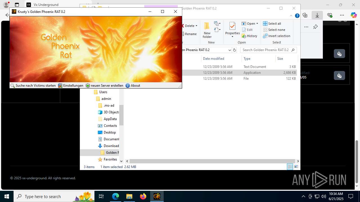The width and height of the screenshot is (360, 202).
Task: Open Task View on the taskbar
Action: (x=101, y=196)
